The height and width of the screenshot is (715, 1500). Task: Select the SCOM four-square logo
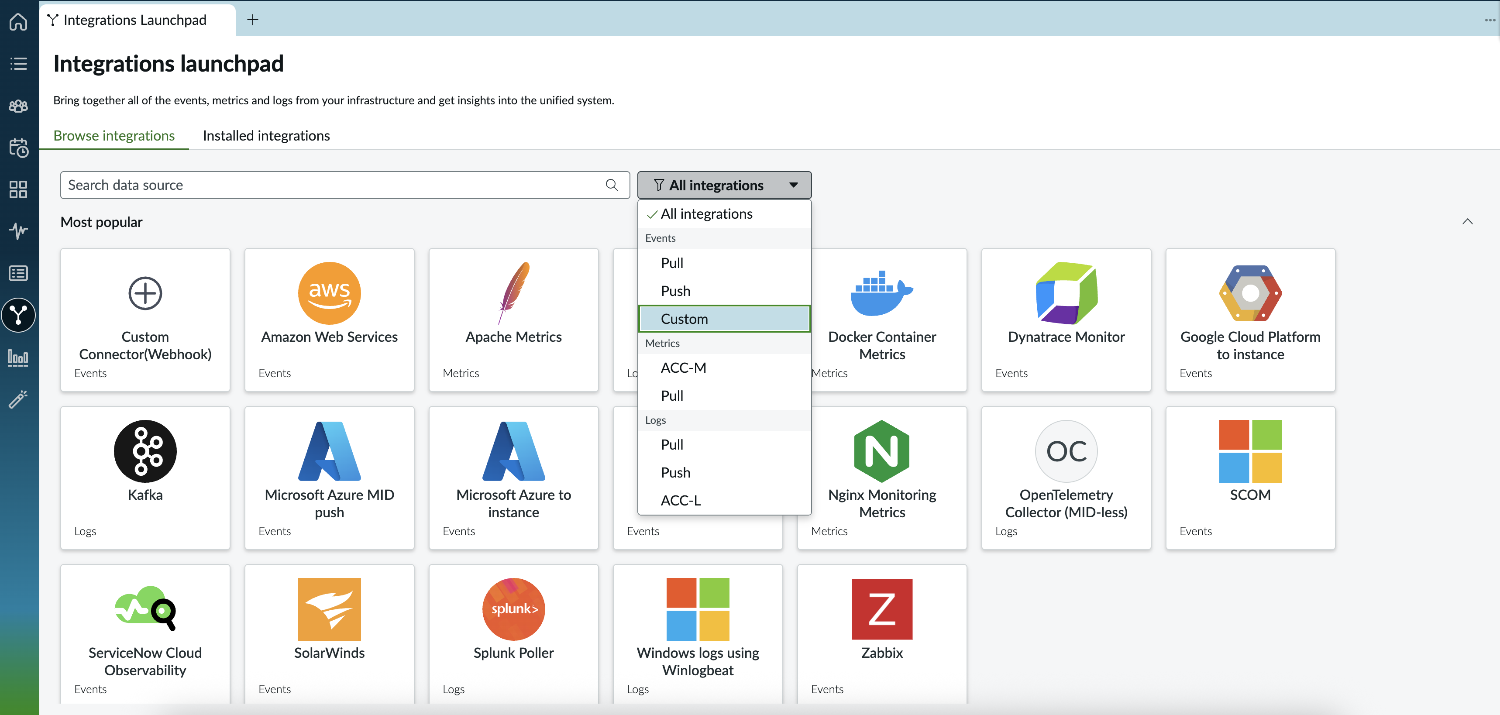click(1250, 451)
